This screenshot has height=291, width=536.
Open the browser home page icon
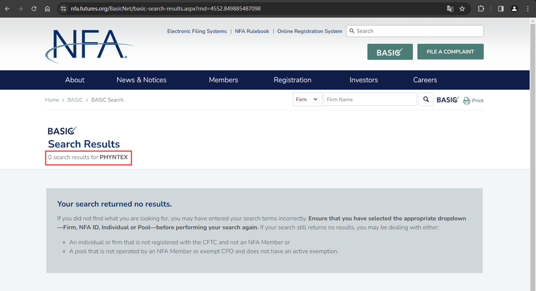[x=47, y=9]
